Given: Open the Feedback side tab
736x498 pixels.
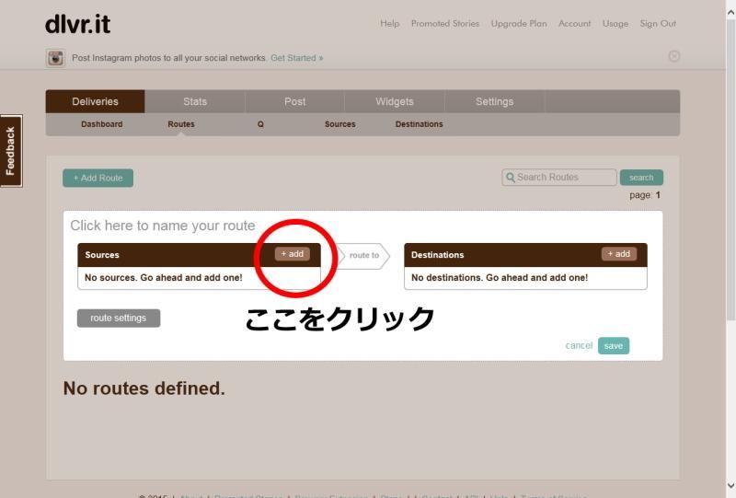Looking at the screenshot, I should click(x=11, y=151).
